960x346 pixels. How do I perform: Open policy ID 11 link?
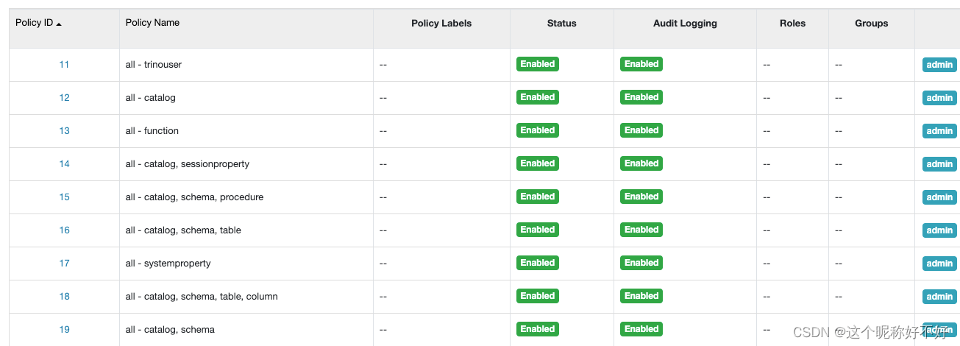(64, 64)
